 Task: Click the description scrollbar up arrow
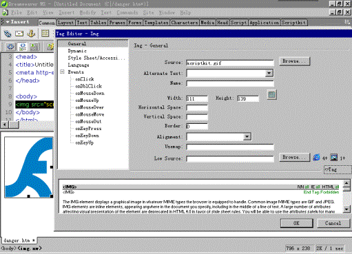pyautogui.click(x=346, y=183)
